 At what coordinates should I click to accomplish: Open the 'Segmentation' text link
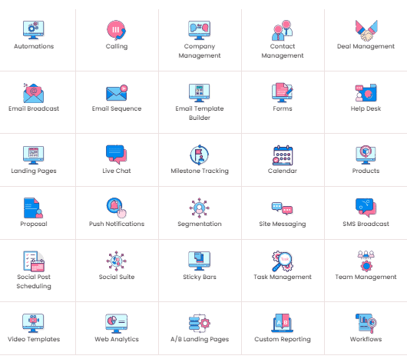200,224
